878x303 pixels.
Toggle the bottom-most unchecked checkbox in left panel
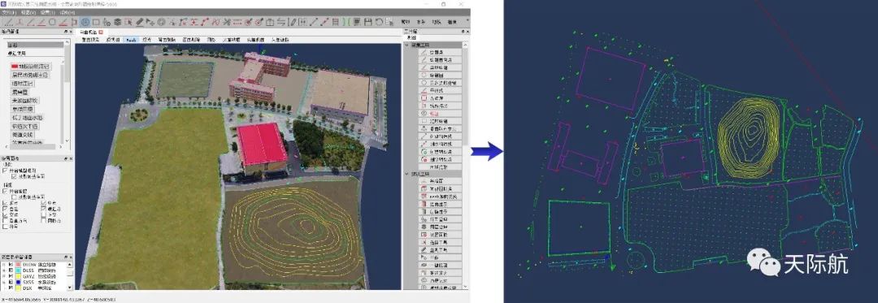tap(5, 227)
